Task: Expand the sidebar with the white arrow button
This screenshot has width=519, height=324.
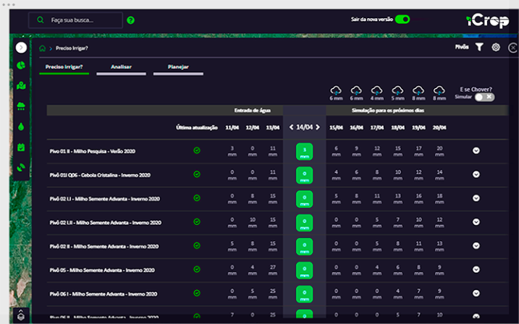Action: (x=21, y=48)
